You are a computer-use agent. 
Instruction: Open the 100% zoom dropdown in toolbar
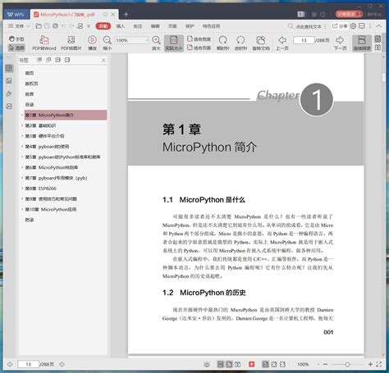[131, 40]
